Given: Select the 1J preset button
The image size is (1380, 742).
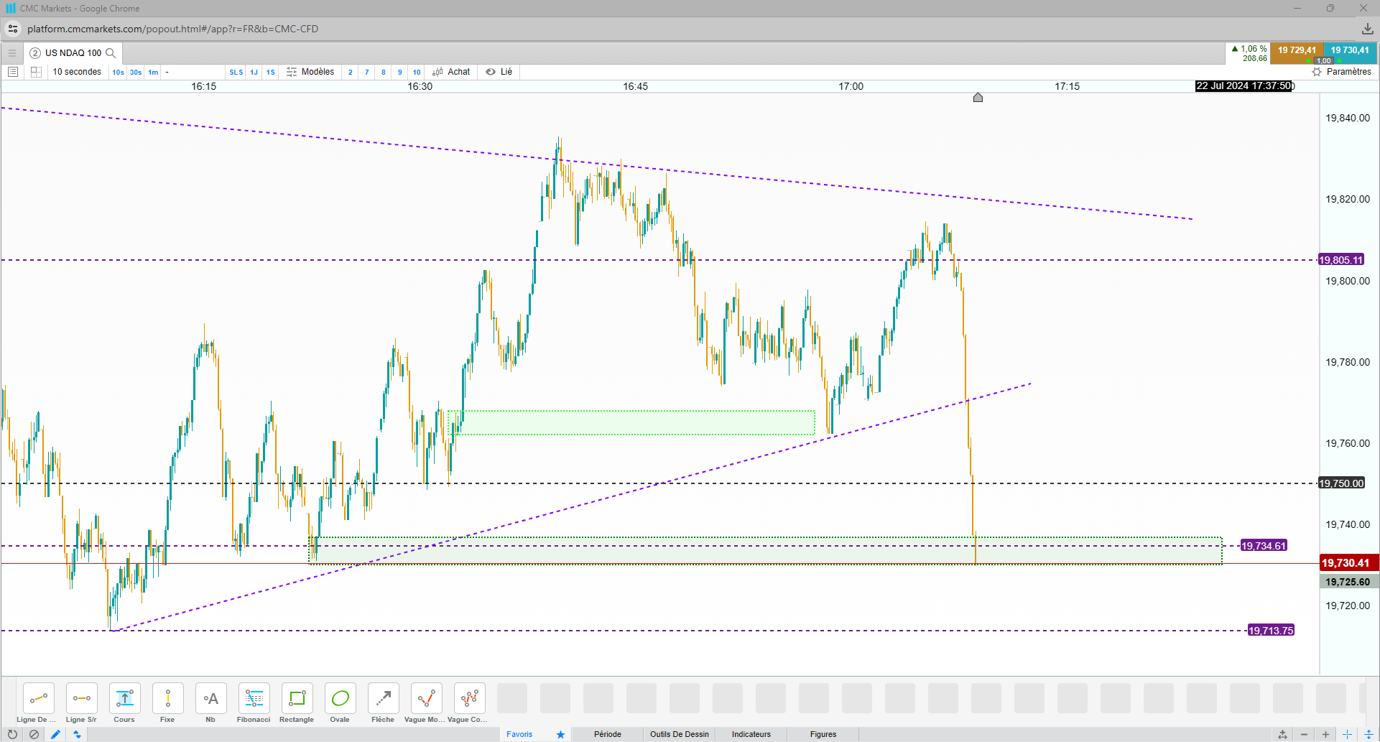Looking at the screenshot, I should click(254, 72).
